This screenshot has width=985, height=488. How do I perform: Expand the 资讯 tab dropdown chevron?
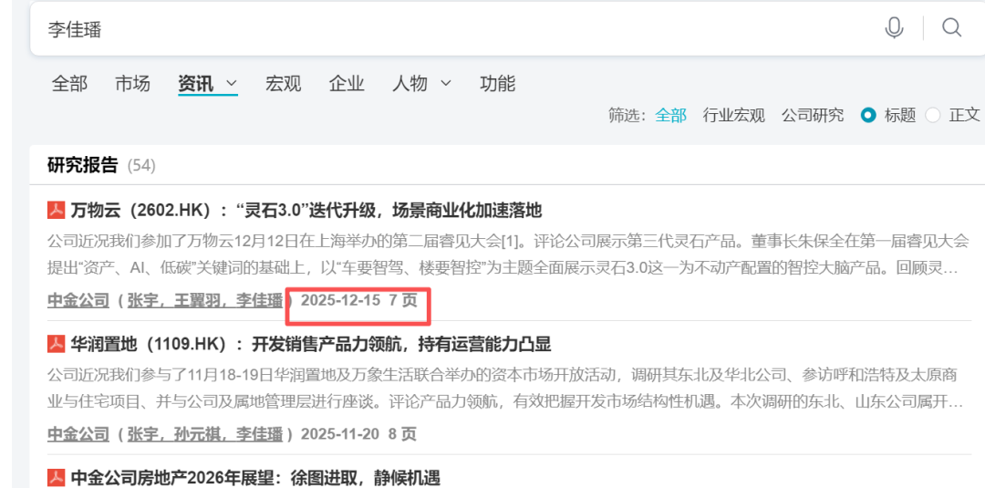pos(231,84)
